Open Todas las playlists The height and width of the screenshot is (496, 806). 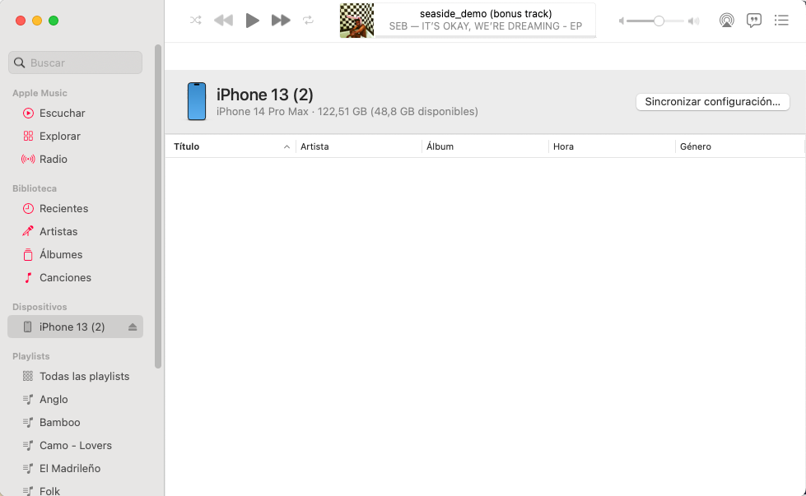(x=75, y=377)
